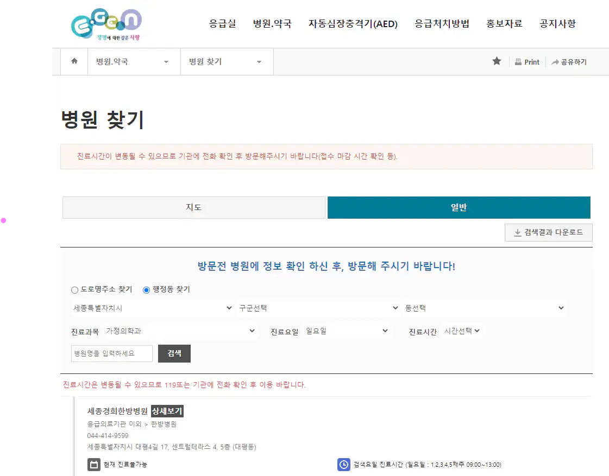
Task: Click the clock icon beside 검색요일 진료시간
Action: [343, 464]
